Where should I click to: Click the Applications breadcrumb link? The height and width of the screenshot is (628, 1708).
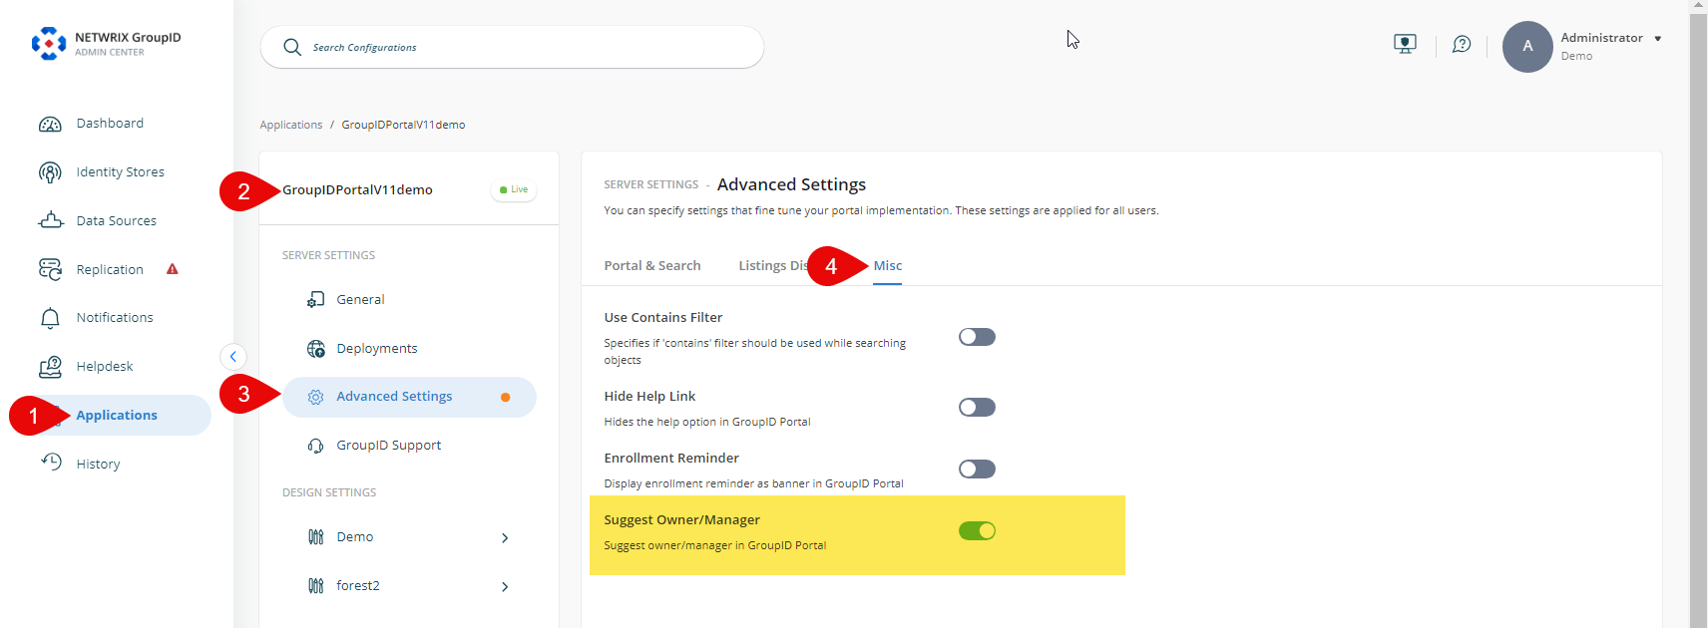pos(291,125)
